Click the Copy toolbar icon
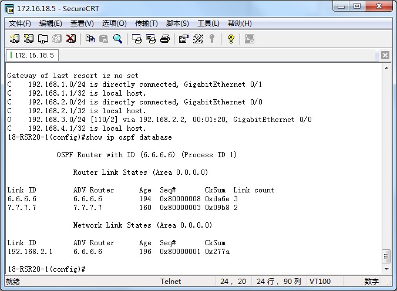 (x=90, y=39)
